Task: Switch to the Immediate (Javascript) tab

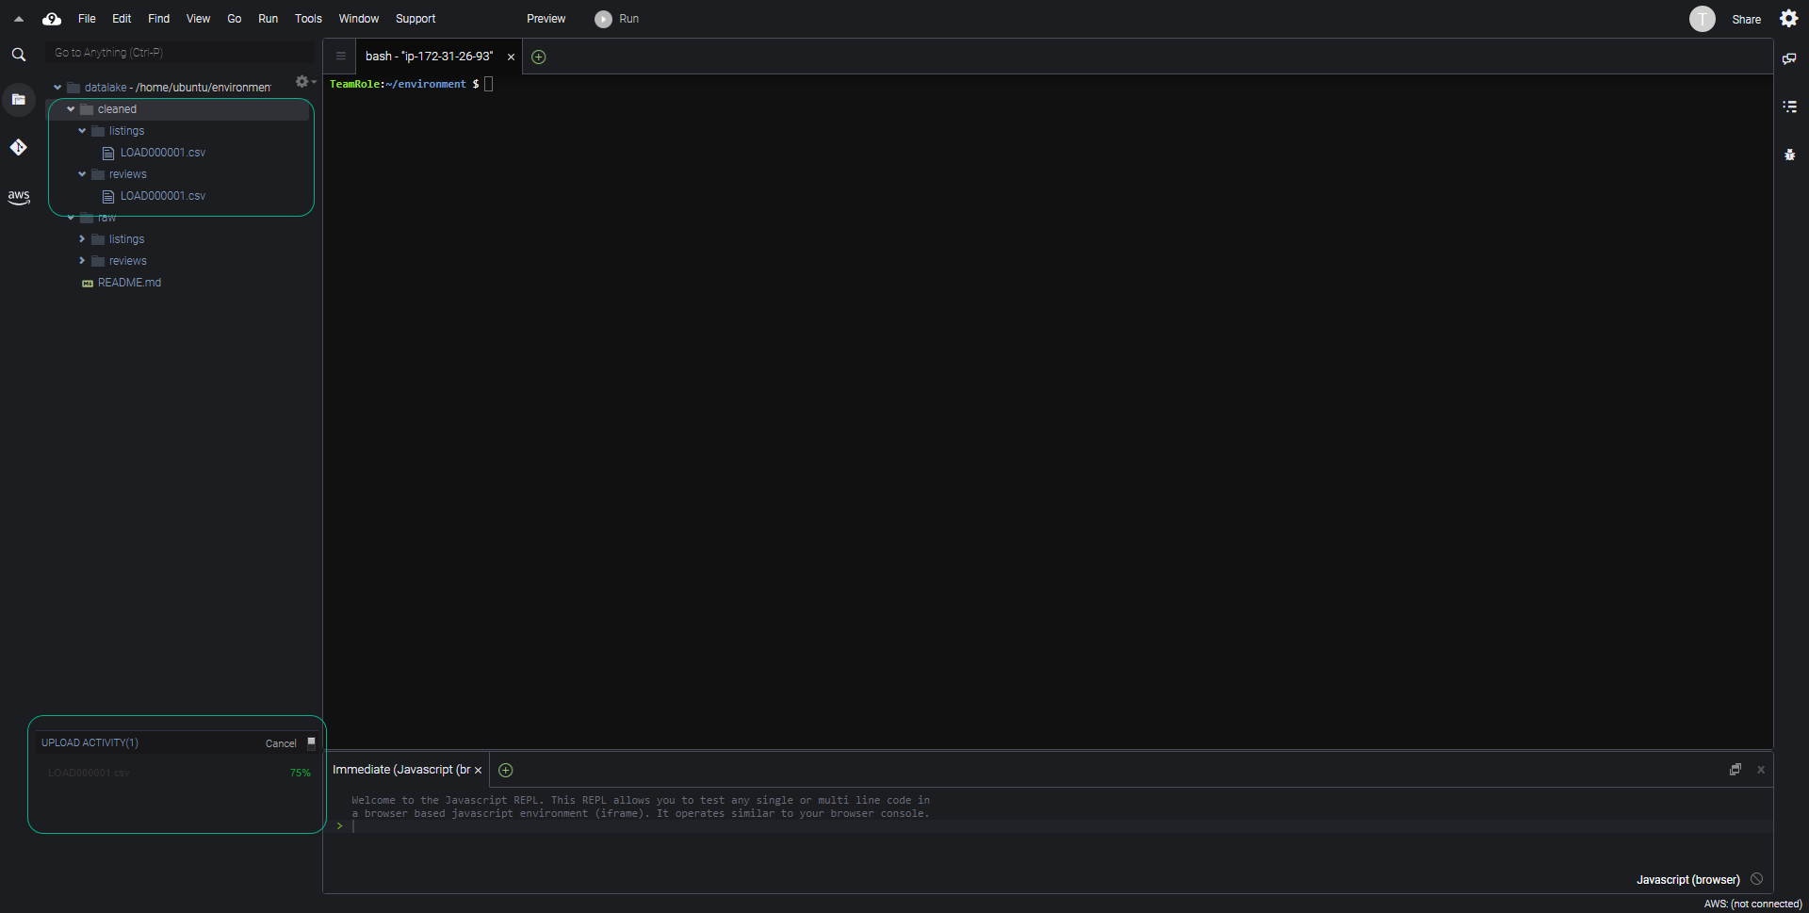Action: pyautogui.click(x=401, y=770)
